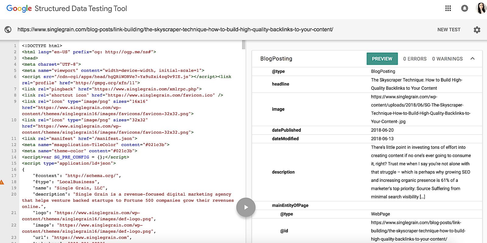Click the warning triangle on line 18
The image size is (487, 243).
[2, 182]
